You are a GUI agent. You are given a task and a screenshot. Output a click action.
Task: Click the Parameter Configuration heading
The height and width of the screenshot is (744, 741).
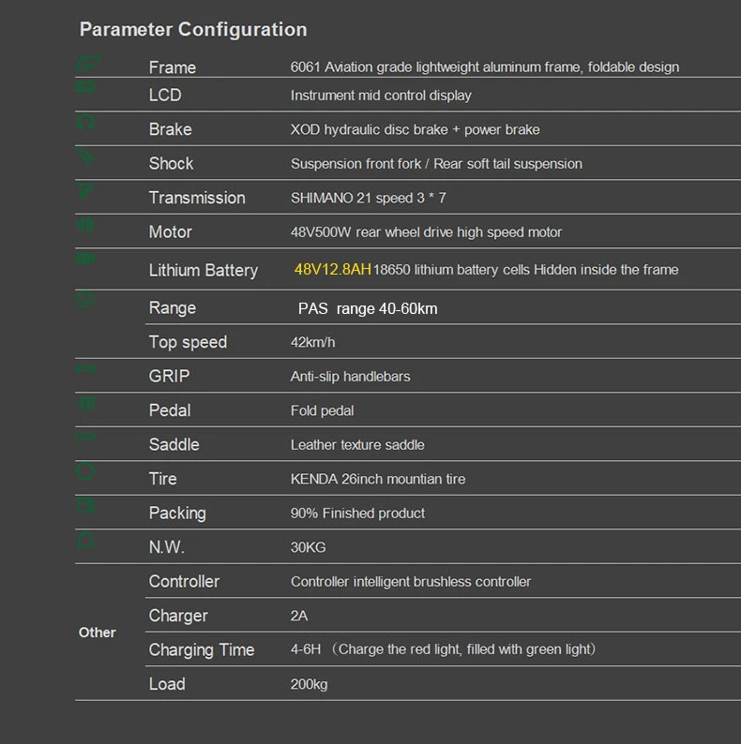click(193, 30)
